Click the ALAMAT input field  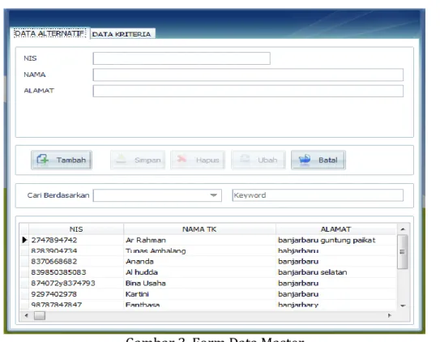pyautogui.click(x=248, y=92)
